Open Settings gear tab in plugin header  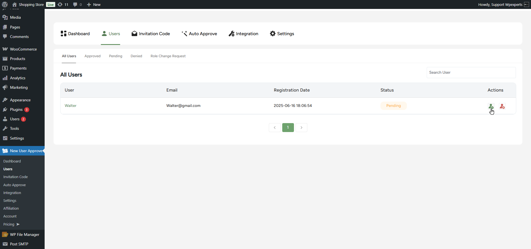(x=282, y=34)
